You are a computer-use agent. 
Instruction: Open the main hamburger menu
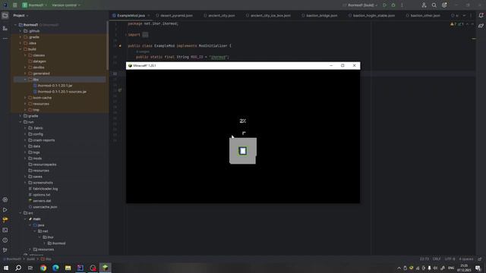coord(14,5)
